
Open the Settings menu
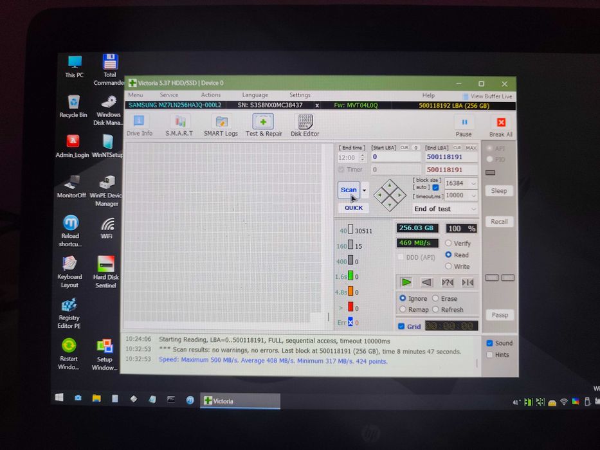(300, 95)
